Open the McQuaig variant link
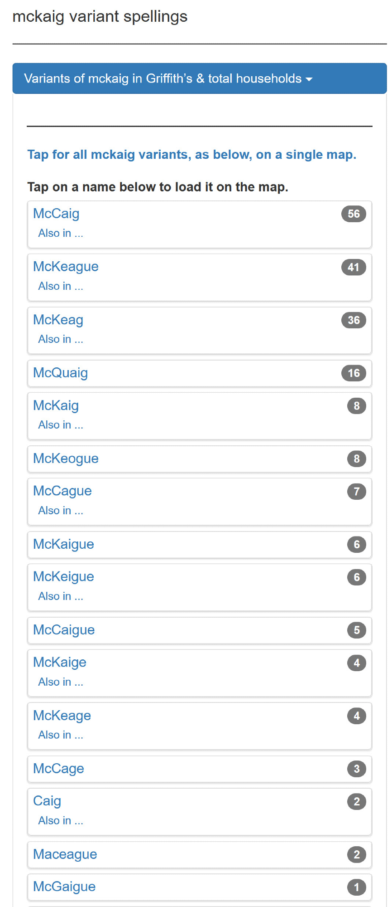Screen dimensions: 392x907 pyautogui.click(x=60, y=373)
